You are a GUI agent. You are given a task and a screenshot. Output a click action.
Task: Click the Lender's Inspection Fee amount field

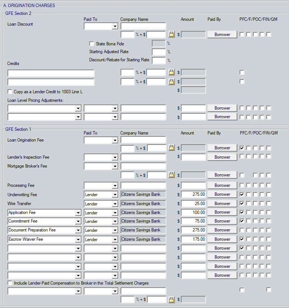(193, 157)
